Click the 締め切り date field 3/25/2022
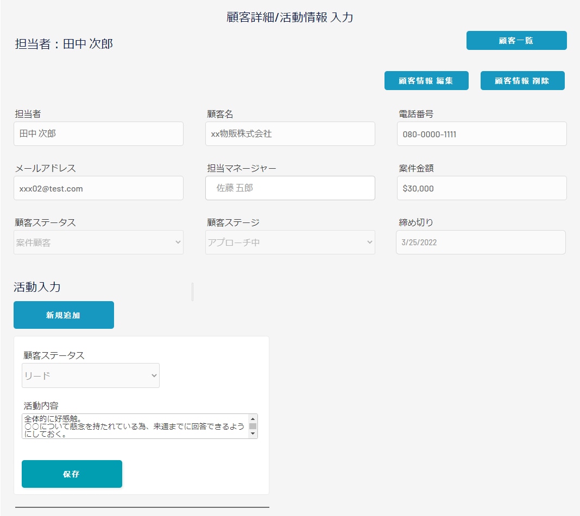The image size is (580, 516). point(481,243)
